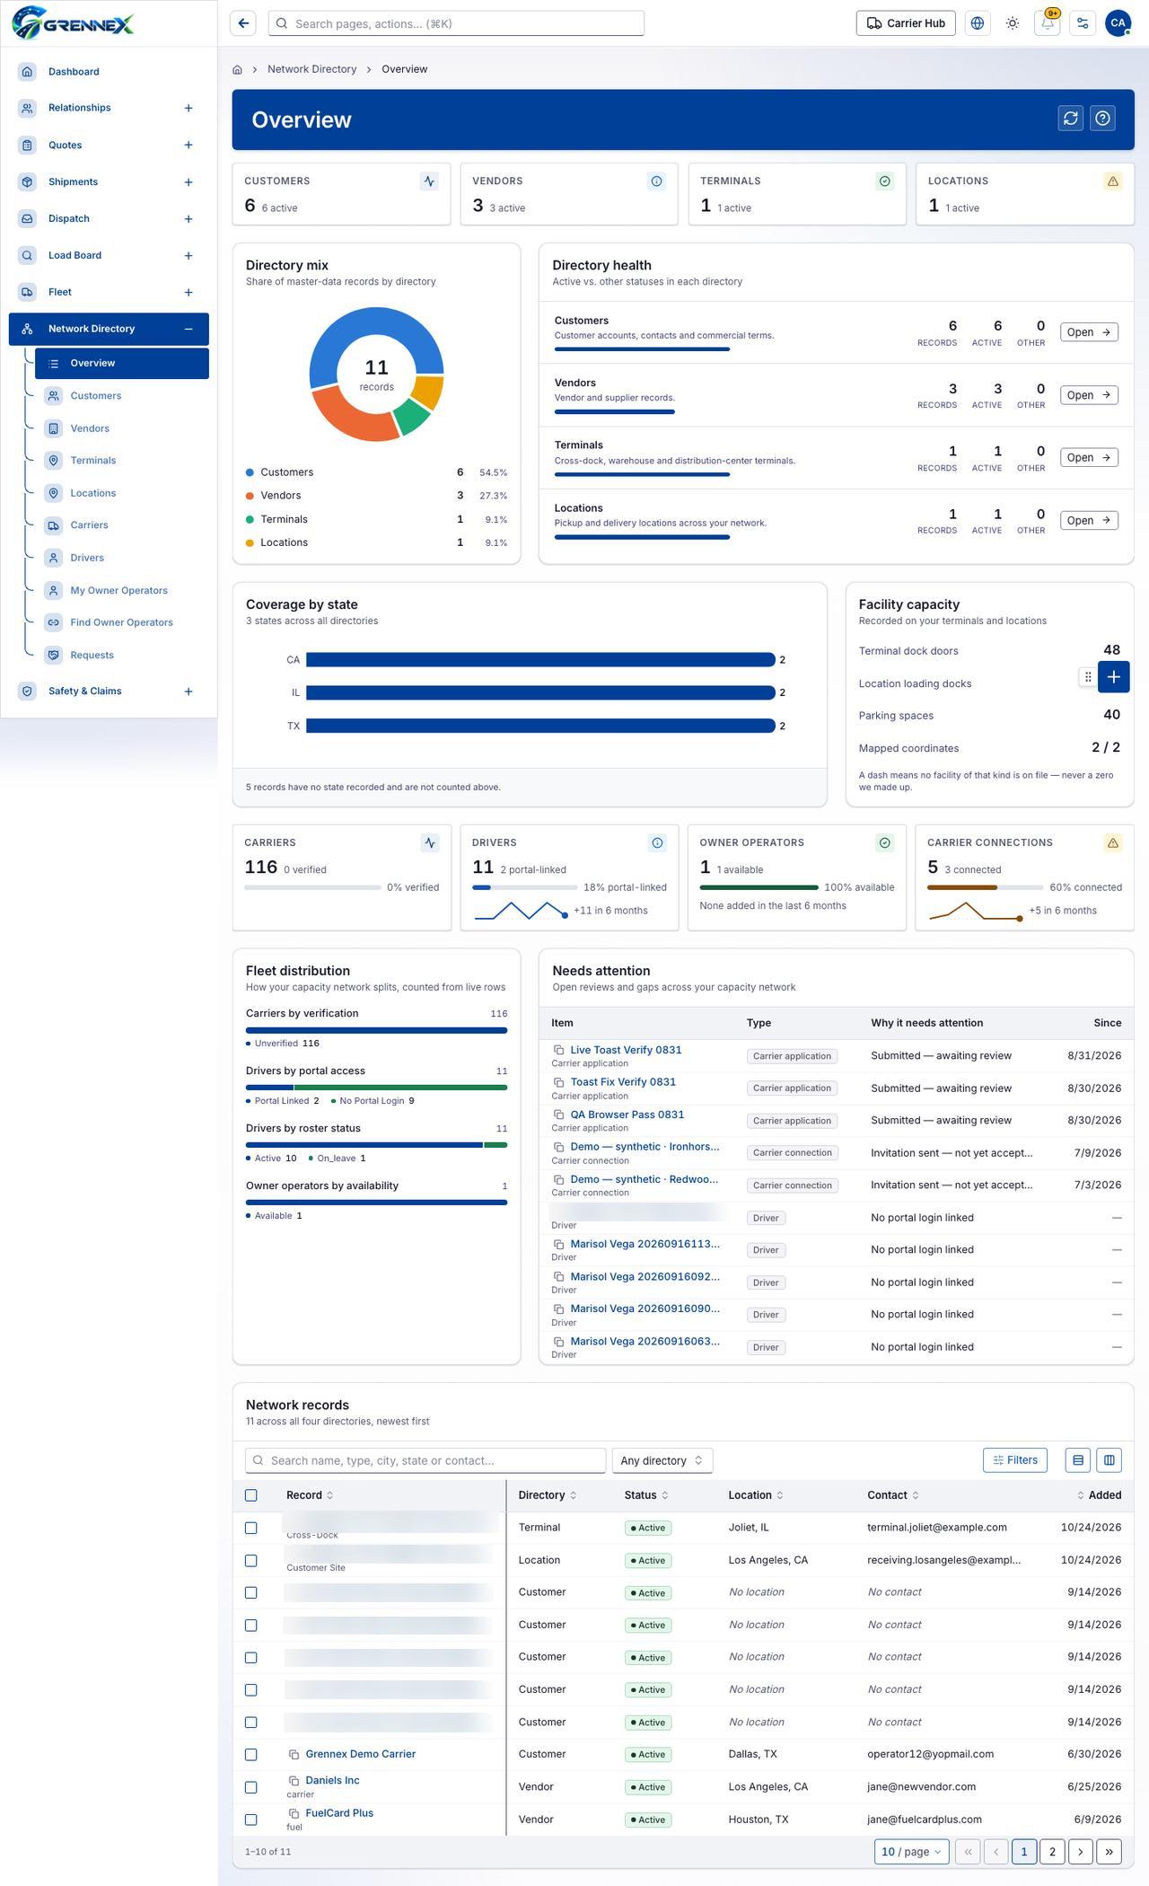Tick the Customer Site Los Angeles row checkbox
The height and width of the screenshot is (1886, 1149).
pos(251,1560)
